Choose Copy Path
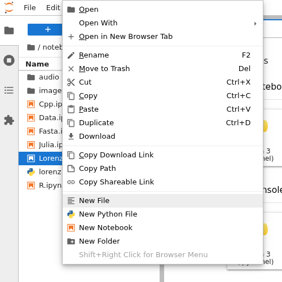Image resolution: width=282 pixels, height=282 pixels. pyautogui.click(x=162, y=169)
